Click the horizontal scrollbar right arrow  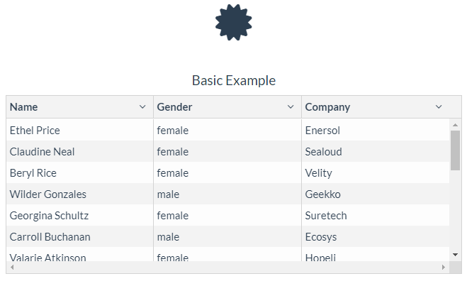pyautogui.click(x=444, y=268)
